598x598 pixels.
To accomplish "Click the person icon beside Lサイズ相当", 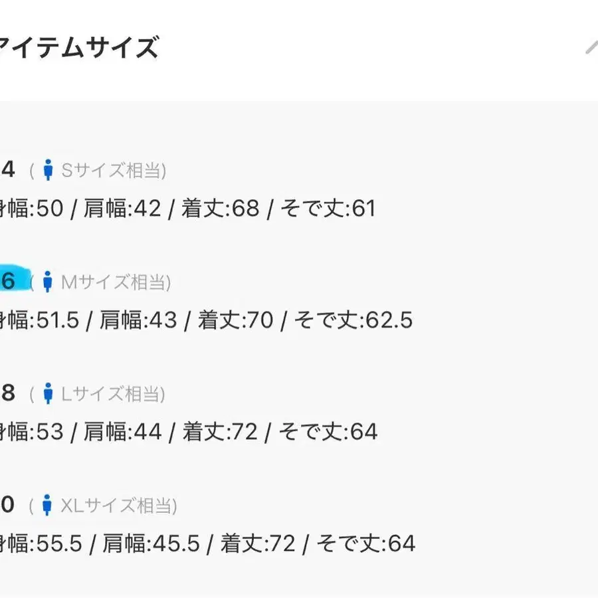I will [x=47, y=394].
